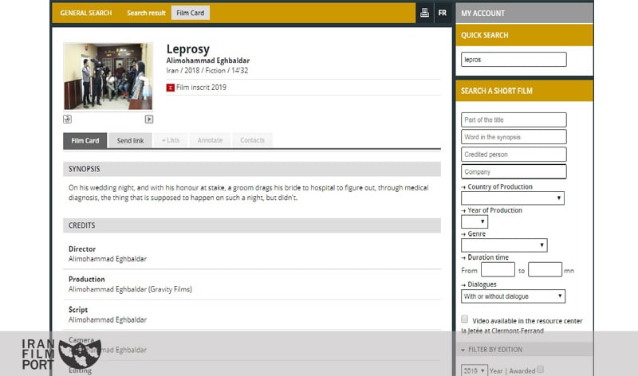Open the Leprosy film thumbnail image
The width and height of the screenshot is (638, 376).
pyautogui.click(x=108, y=76)
